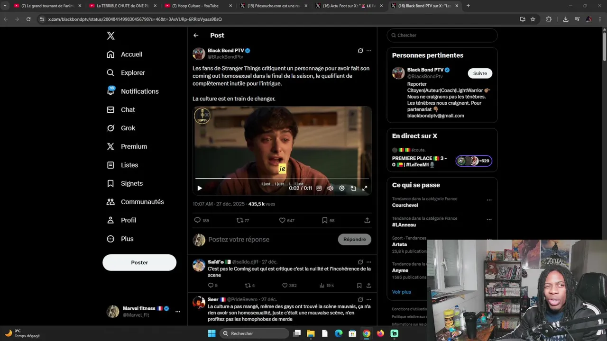607x341 pixels.
Task: Share Said'o comment
Action: pos(368,285)
